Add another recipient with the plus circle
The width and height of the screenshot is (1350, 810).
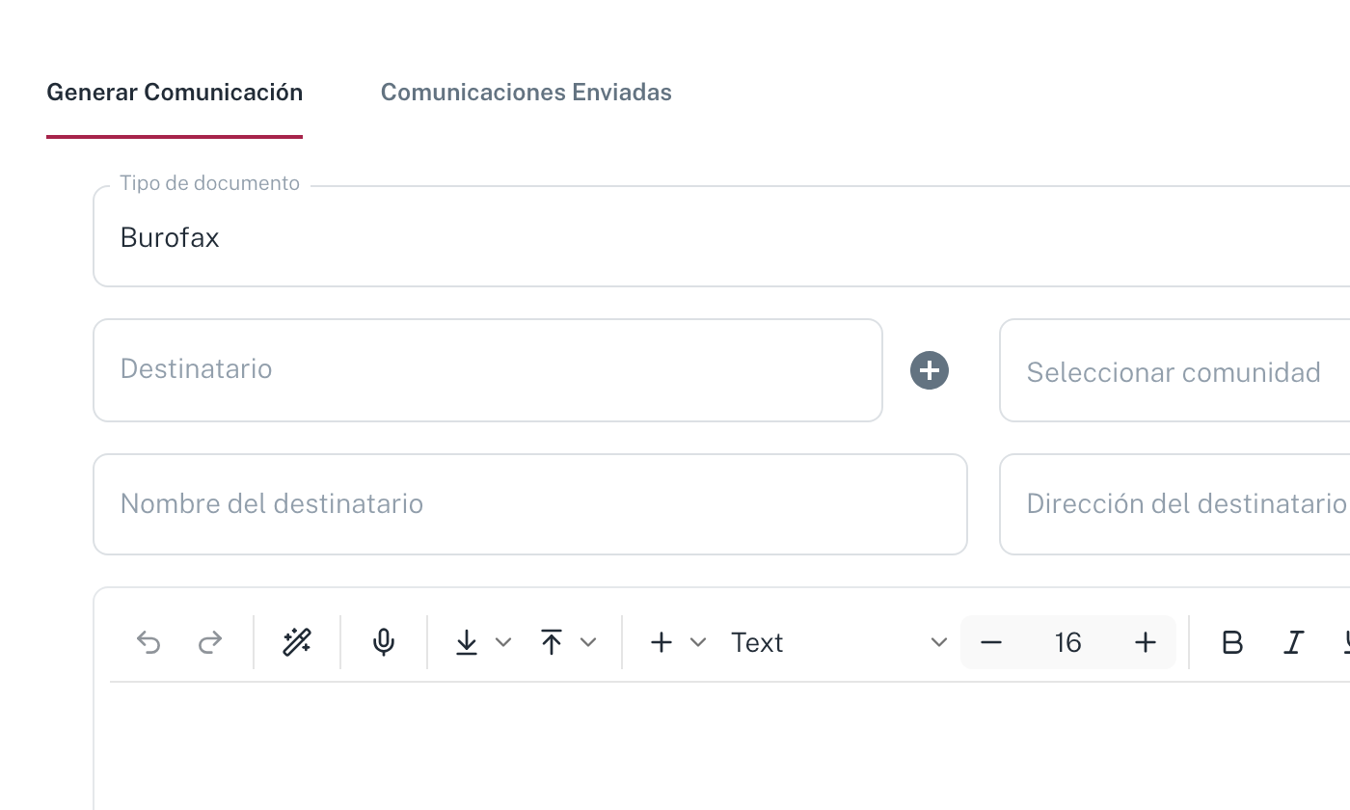[x=930, y=370]
